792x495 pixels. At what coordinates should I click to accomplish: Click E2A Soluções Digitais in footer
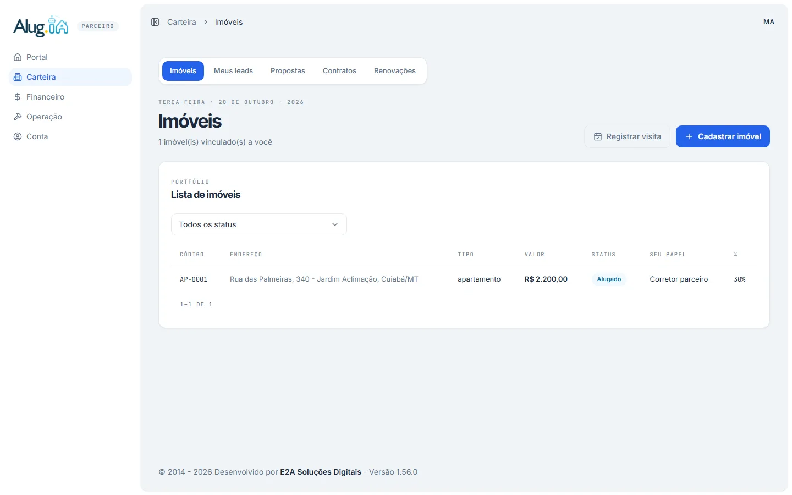coord(321,472)
